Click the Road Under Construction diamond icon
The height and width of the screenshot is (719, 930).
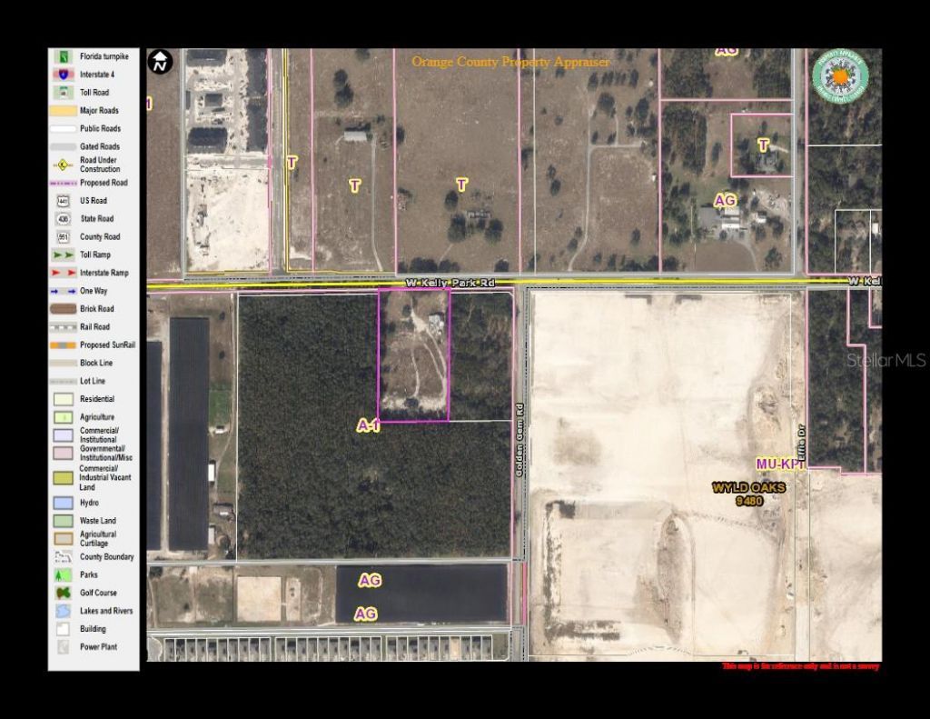[x=62, y=165]
